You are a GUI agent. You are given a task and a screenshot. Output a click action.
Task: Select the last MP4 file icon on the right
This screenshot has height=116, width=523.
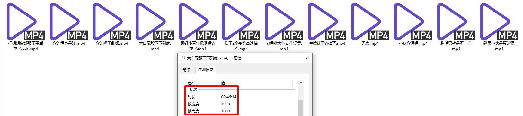[x=499, y=22]
